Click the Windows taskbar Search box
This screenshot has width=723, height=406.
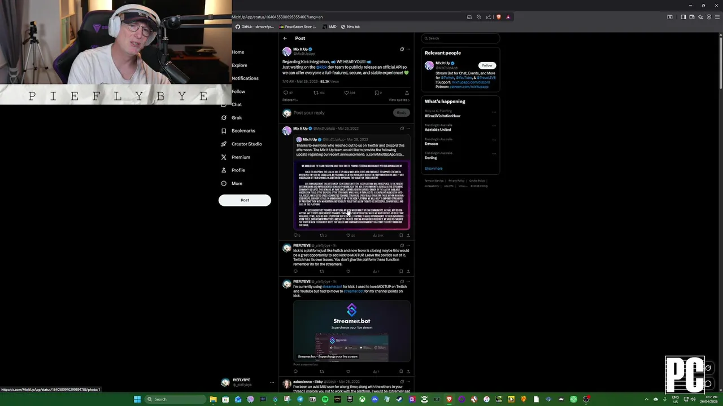175,399
